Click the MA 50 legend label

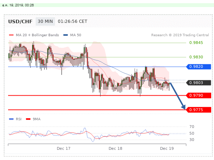click(x=75, y=35)
